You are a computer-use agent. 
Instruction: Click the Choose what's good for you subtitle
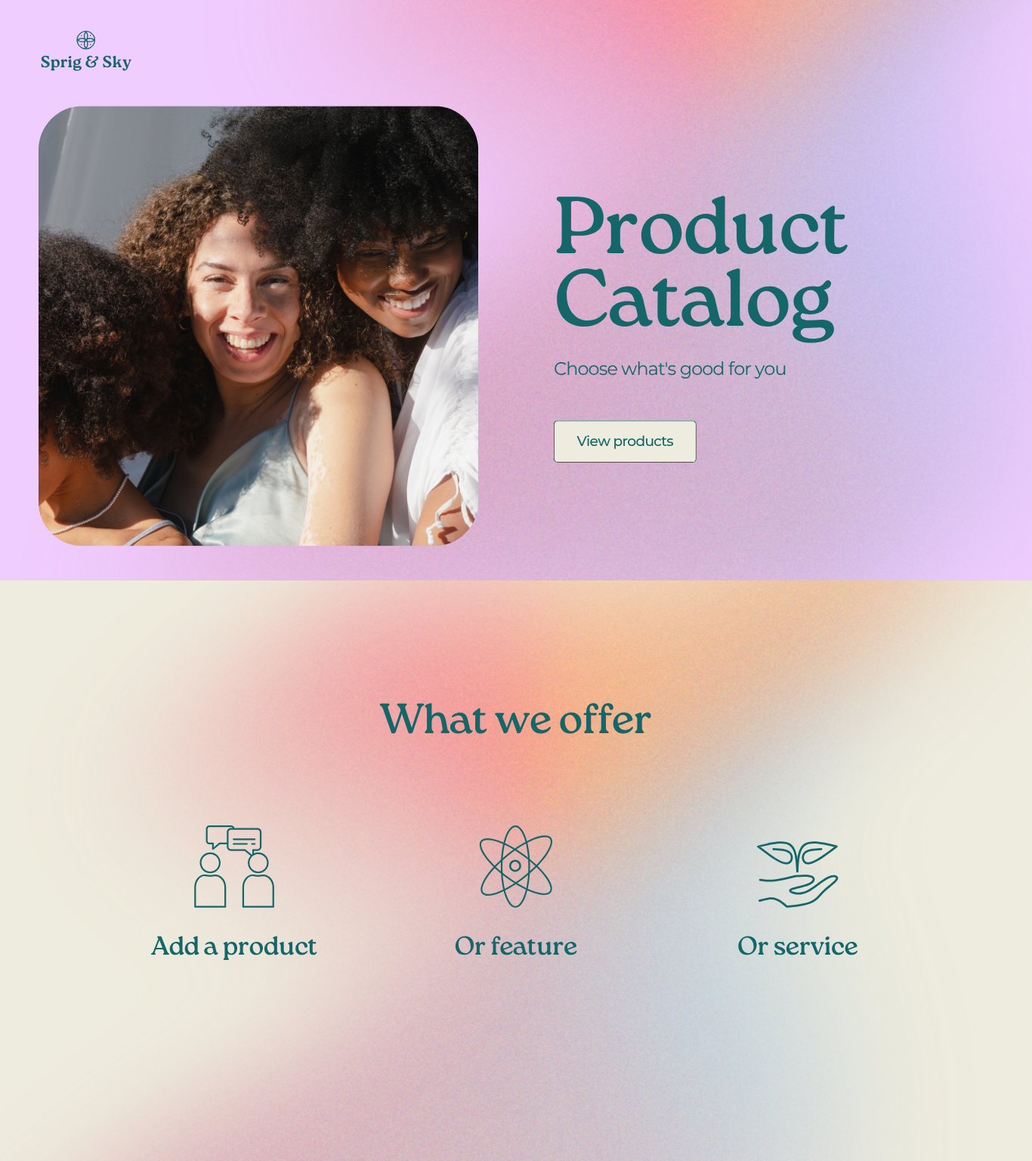click(670, 369)
